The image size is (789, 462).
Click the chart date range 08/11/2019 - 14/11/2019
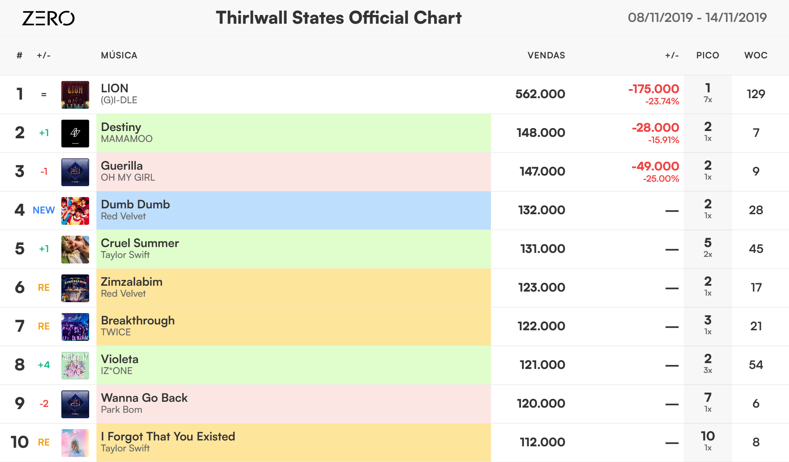point(697,18)
